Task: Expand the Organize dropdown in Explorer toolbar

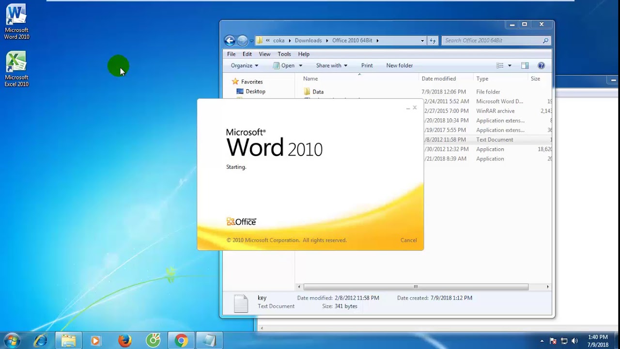Action: (245, 65)
